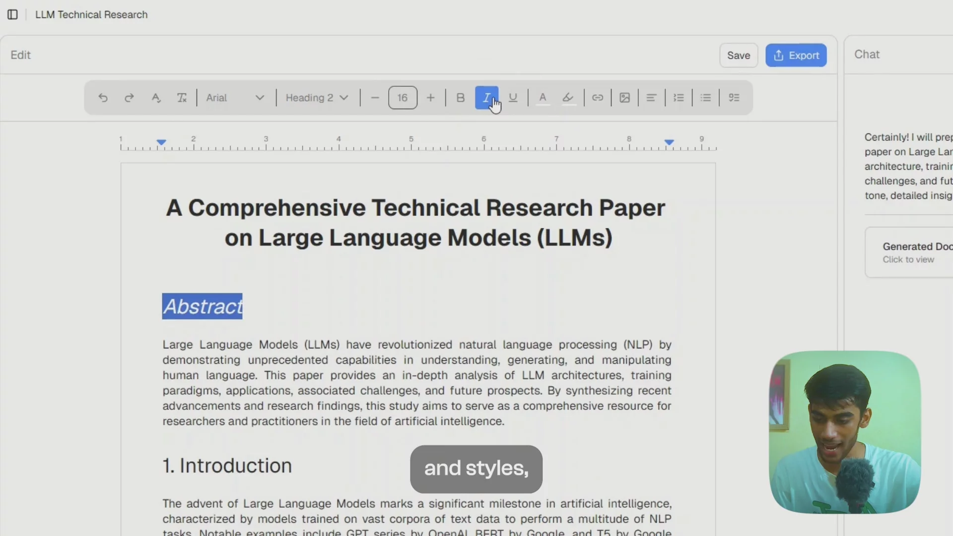Open the Chat panel header
953x536 pixels.
point(867,54)
